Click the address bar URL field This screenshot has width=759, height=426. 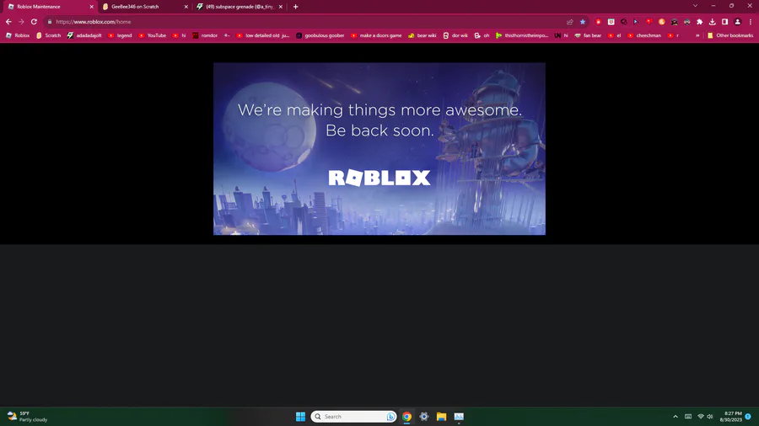tap(309, 22)
